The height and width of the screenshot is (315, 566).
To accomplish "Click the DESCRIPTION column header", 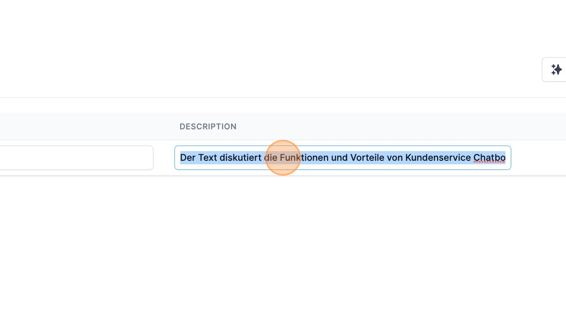I will click(208, 127).
